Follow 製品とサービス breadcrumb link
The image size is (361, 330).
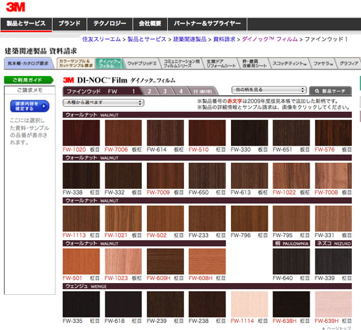pos(146,39)
